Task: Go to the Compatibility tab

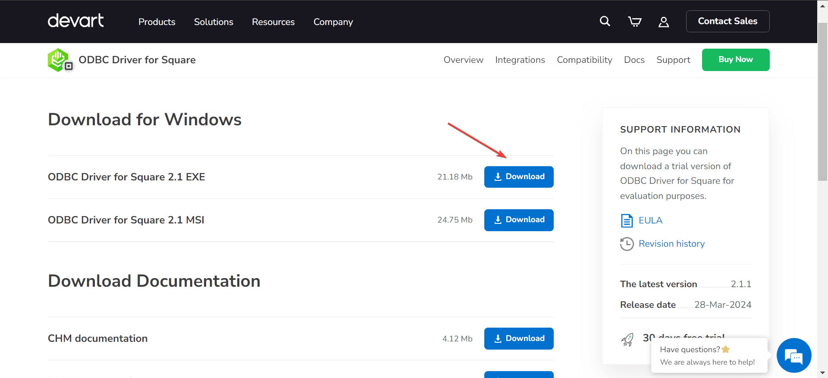Action: coord(584,60)
